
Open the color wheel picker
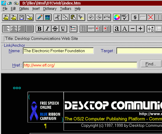coord(117,17)
